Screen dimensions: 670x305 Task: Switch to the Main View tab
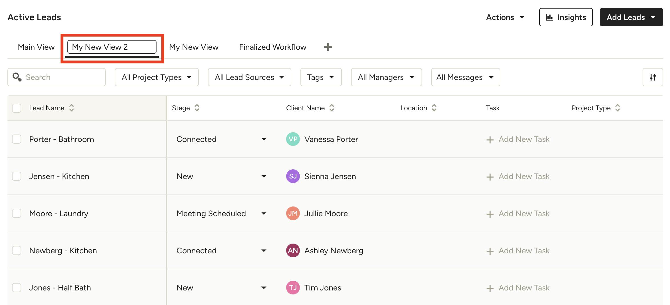pos(36,47)
